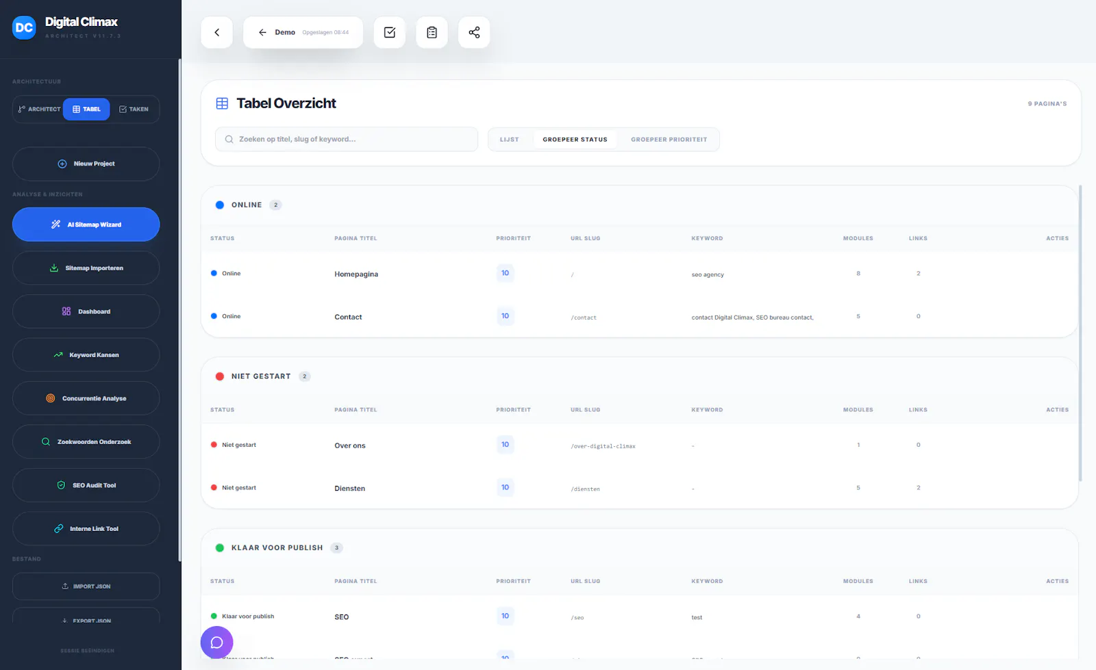
Task: Launch the AI Sitemap Wizard
Action: (x=86, y=224)
